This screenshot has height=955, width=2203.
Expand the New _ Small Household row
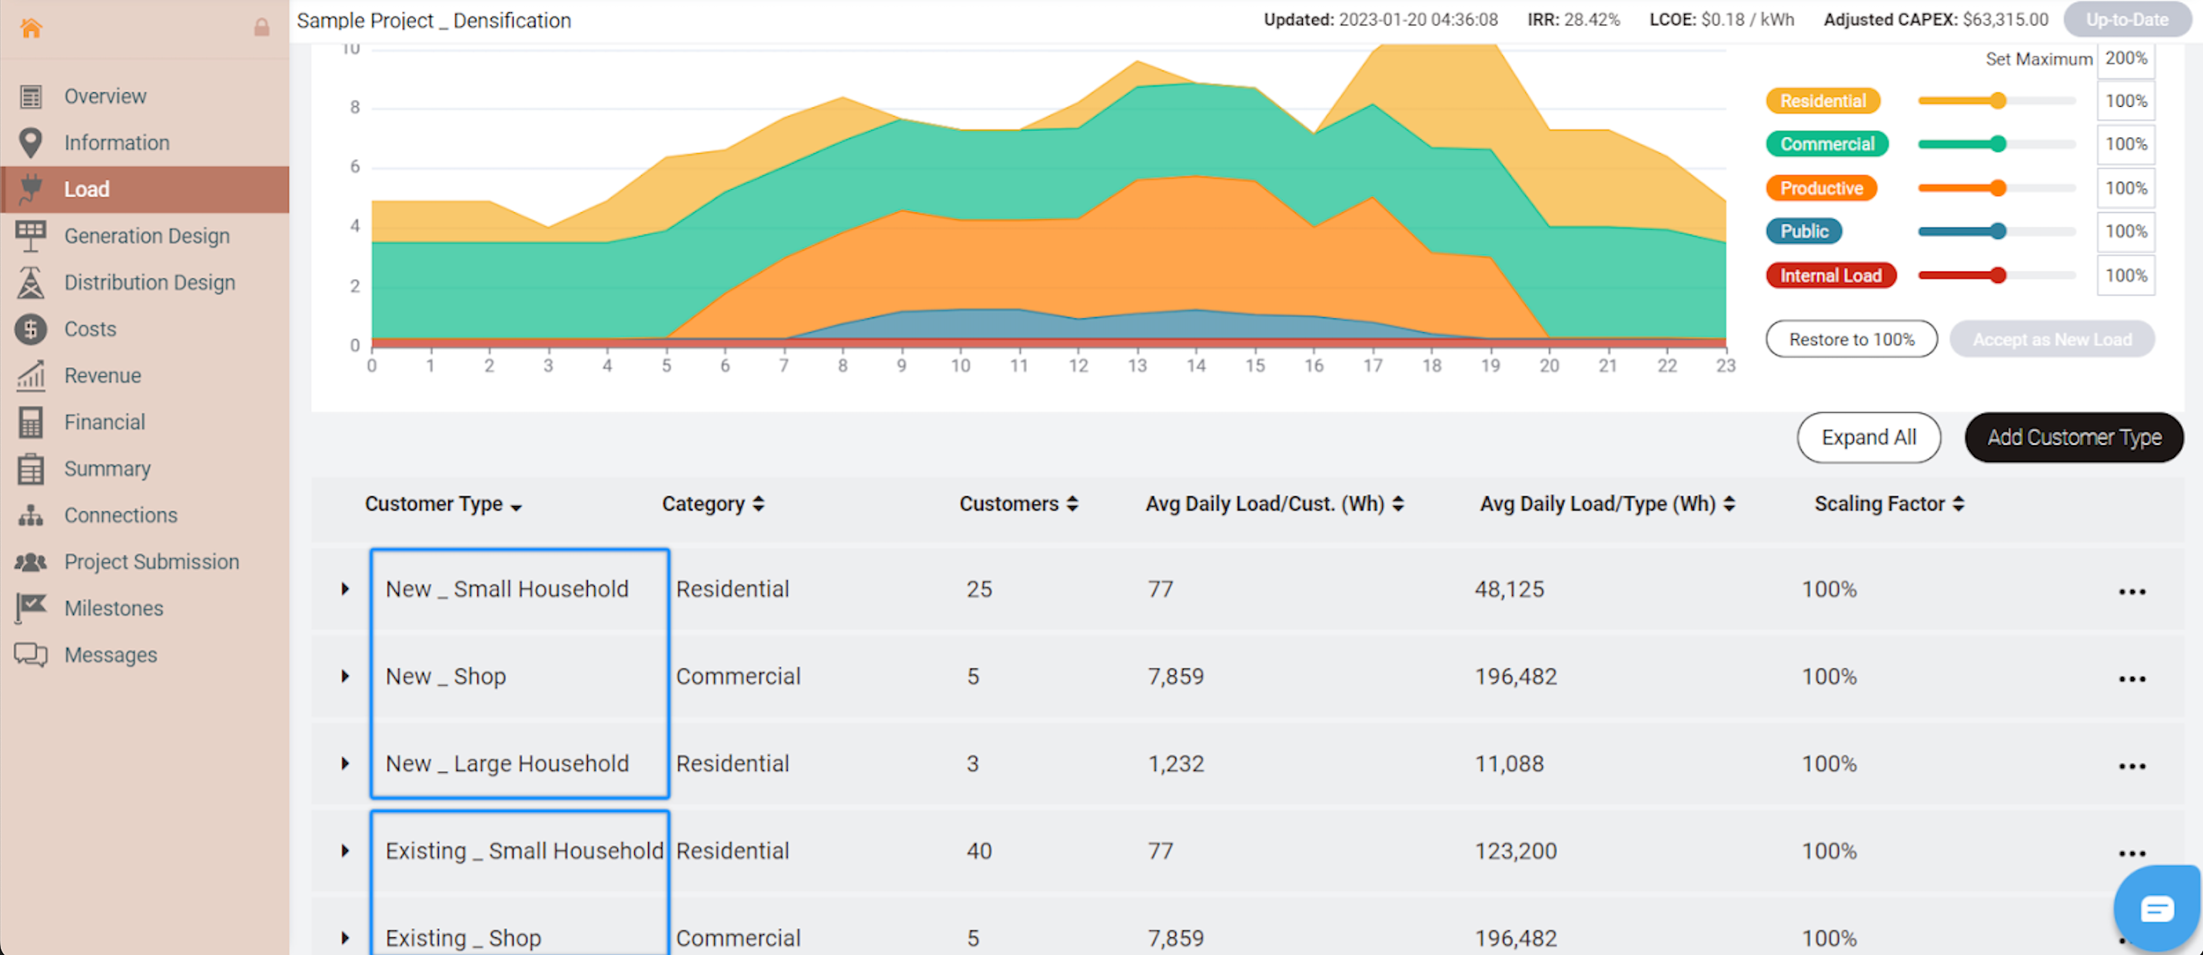click(344, 589)
